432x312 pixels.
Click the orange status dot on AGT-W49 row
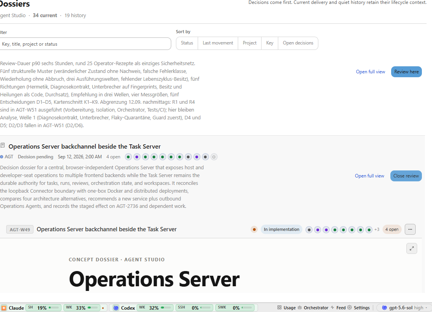(x=254, y=229)
